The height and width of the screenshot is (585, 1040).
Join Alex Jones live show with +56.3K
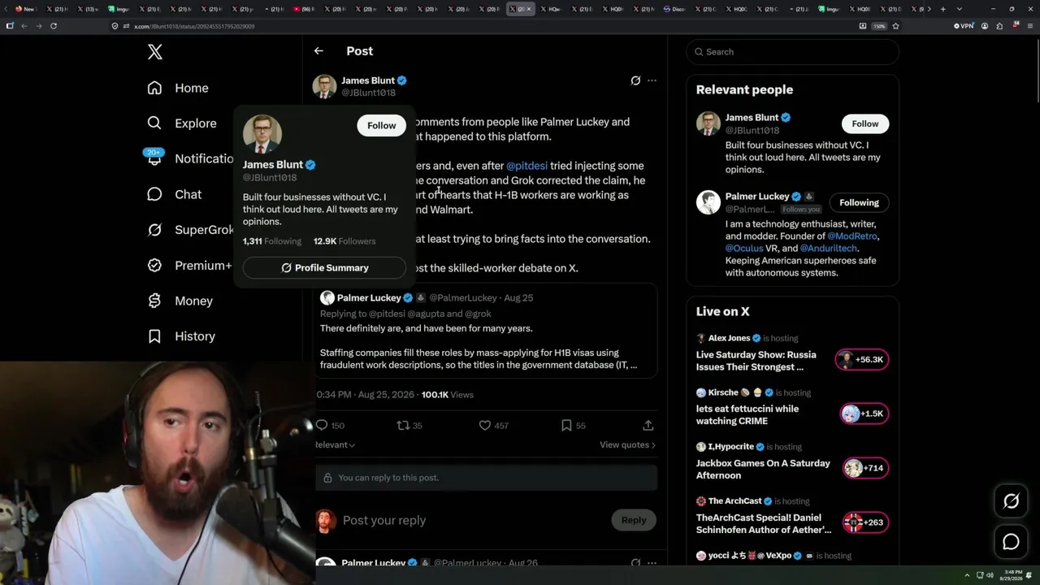tap(863, 359)
